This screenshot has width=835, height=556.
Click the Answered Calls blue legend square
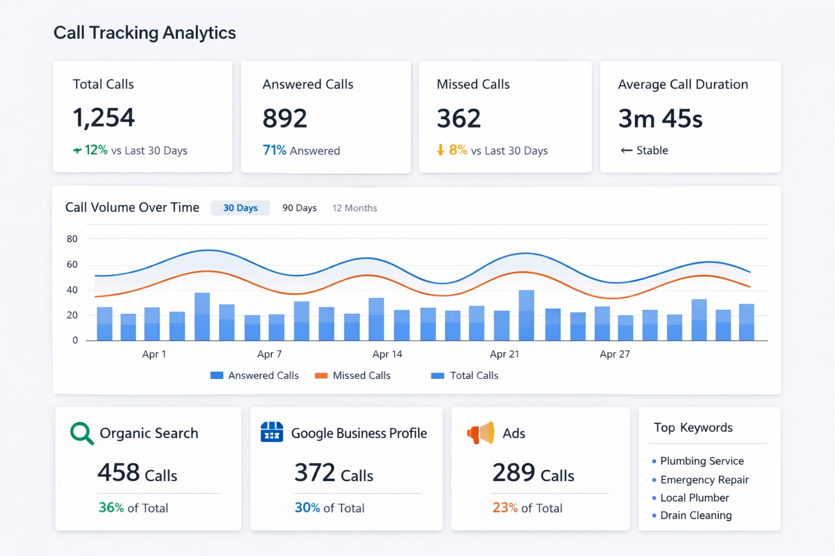[216, 375]
